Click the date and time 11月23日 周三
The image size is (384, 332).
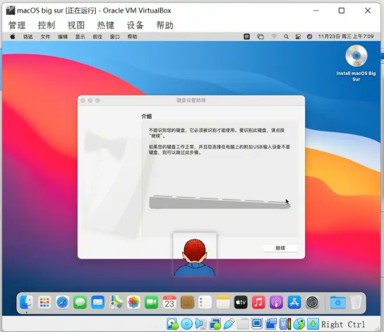[x=346, y=37]
